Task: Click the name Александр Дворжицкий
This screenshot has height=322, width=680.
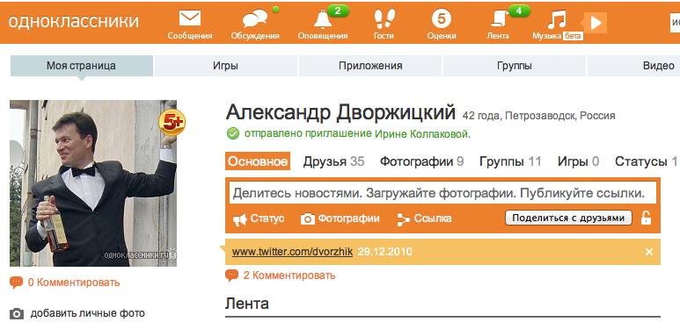Action: pyautogui.click(x=340, y=112)
